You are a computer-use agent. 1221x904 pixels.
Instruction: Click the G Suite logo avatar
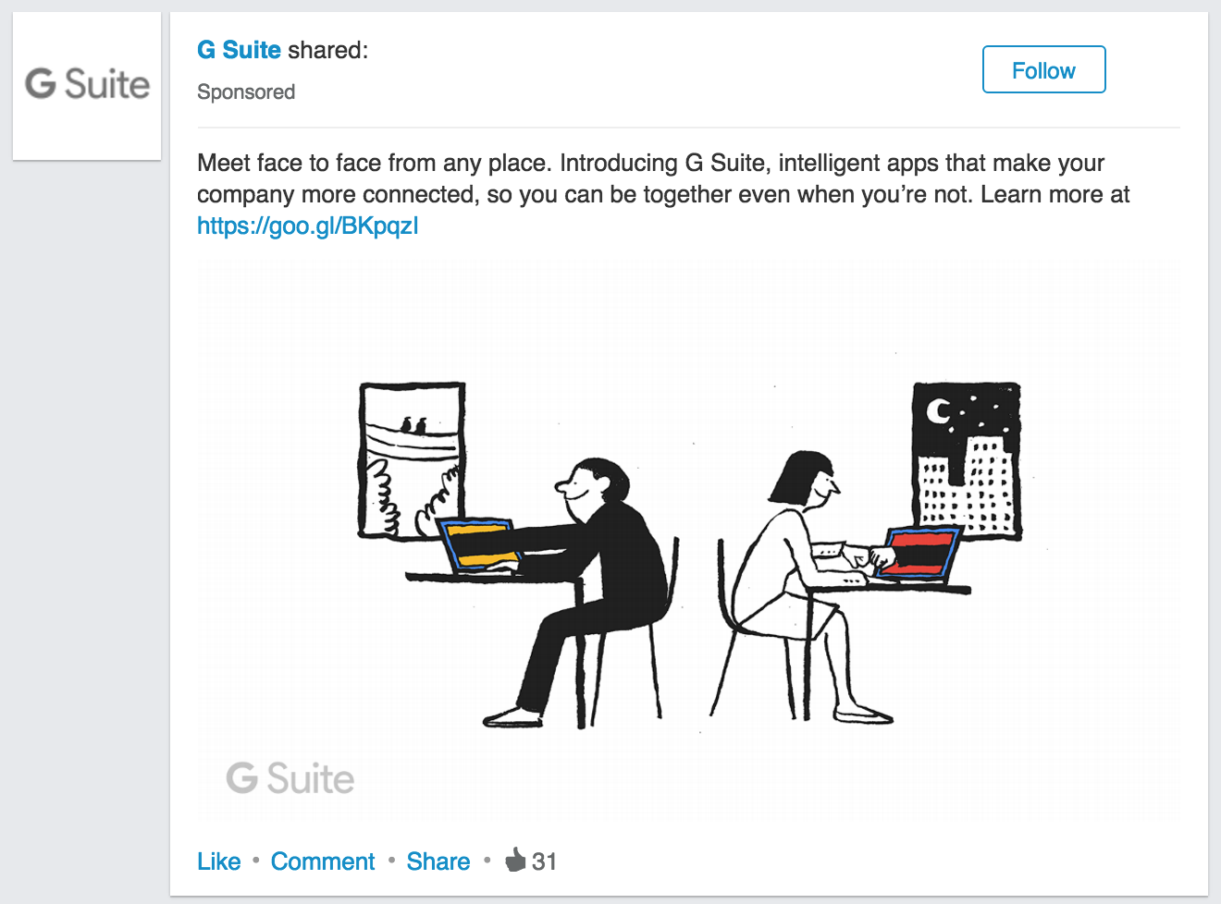click(x=86, y=84)
